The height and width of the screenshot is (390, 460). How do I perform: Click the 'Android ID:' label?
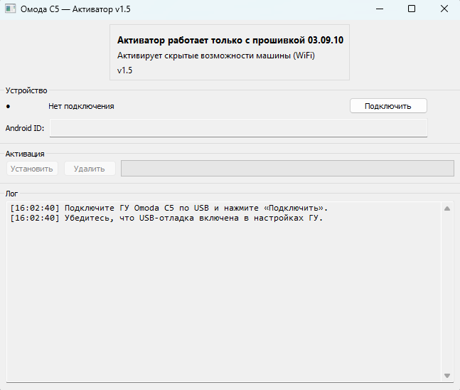25,128
